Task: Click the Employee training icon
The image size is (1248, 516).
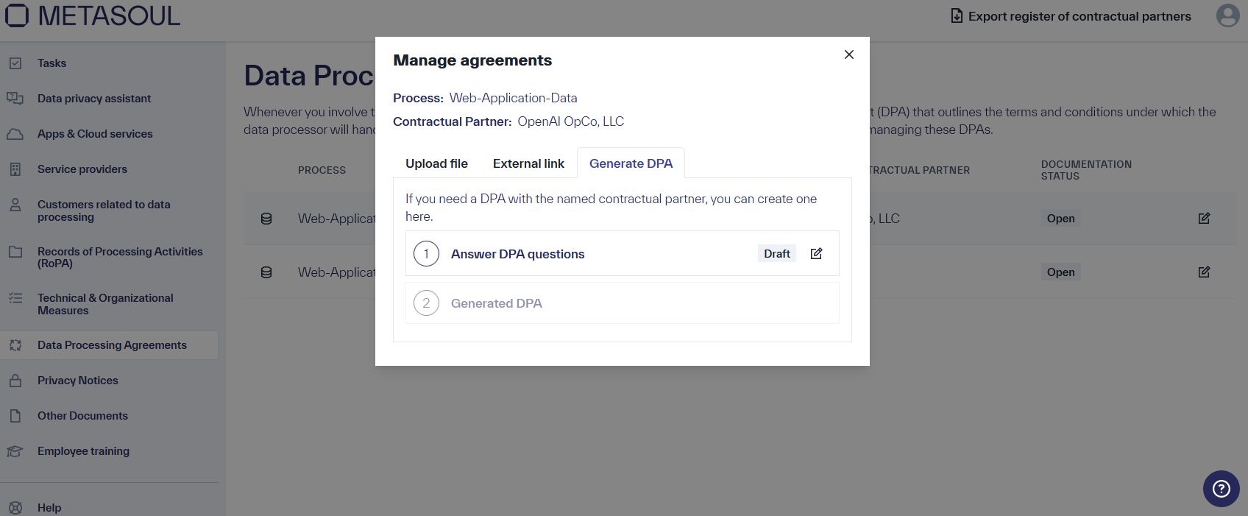Action: click(16, 450)
